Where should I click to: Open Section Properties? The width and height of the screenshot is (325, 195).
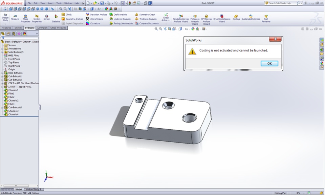[37, 19]
